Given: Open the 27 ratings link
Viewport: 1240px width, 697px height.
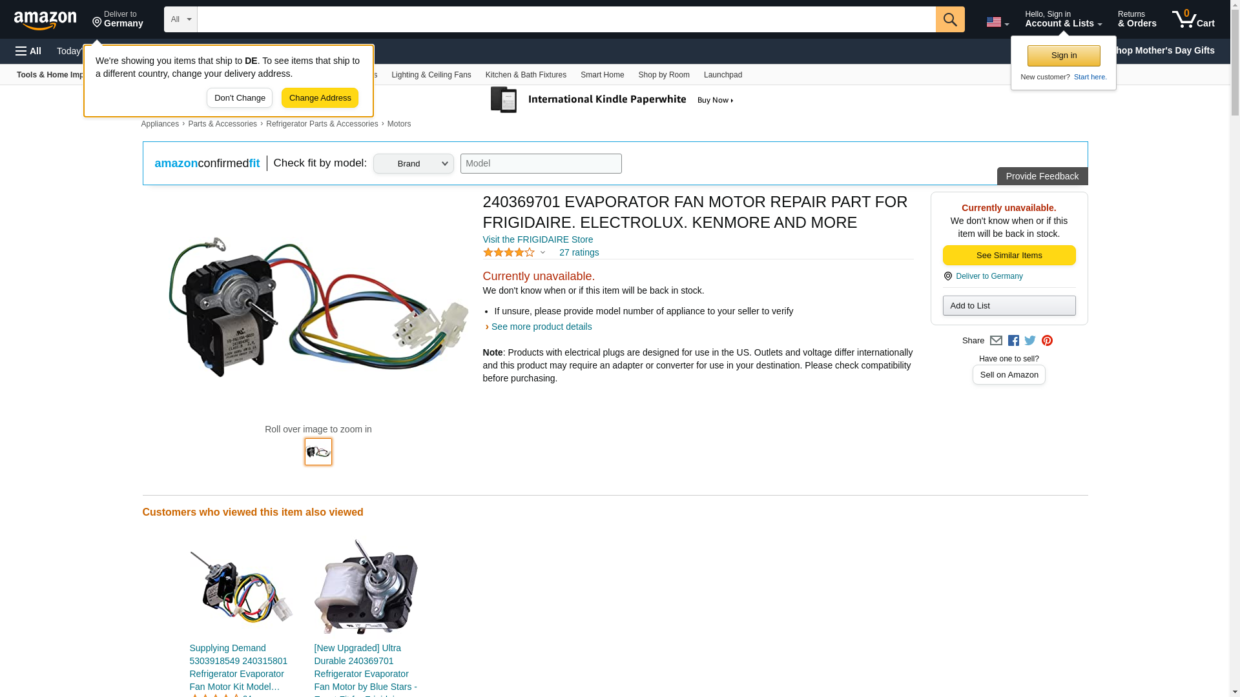Looking at the screenshot, I should pos(579,252).
